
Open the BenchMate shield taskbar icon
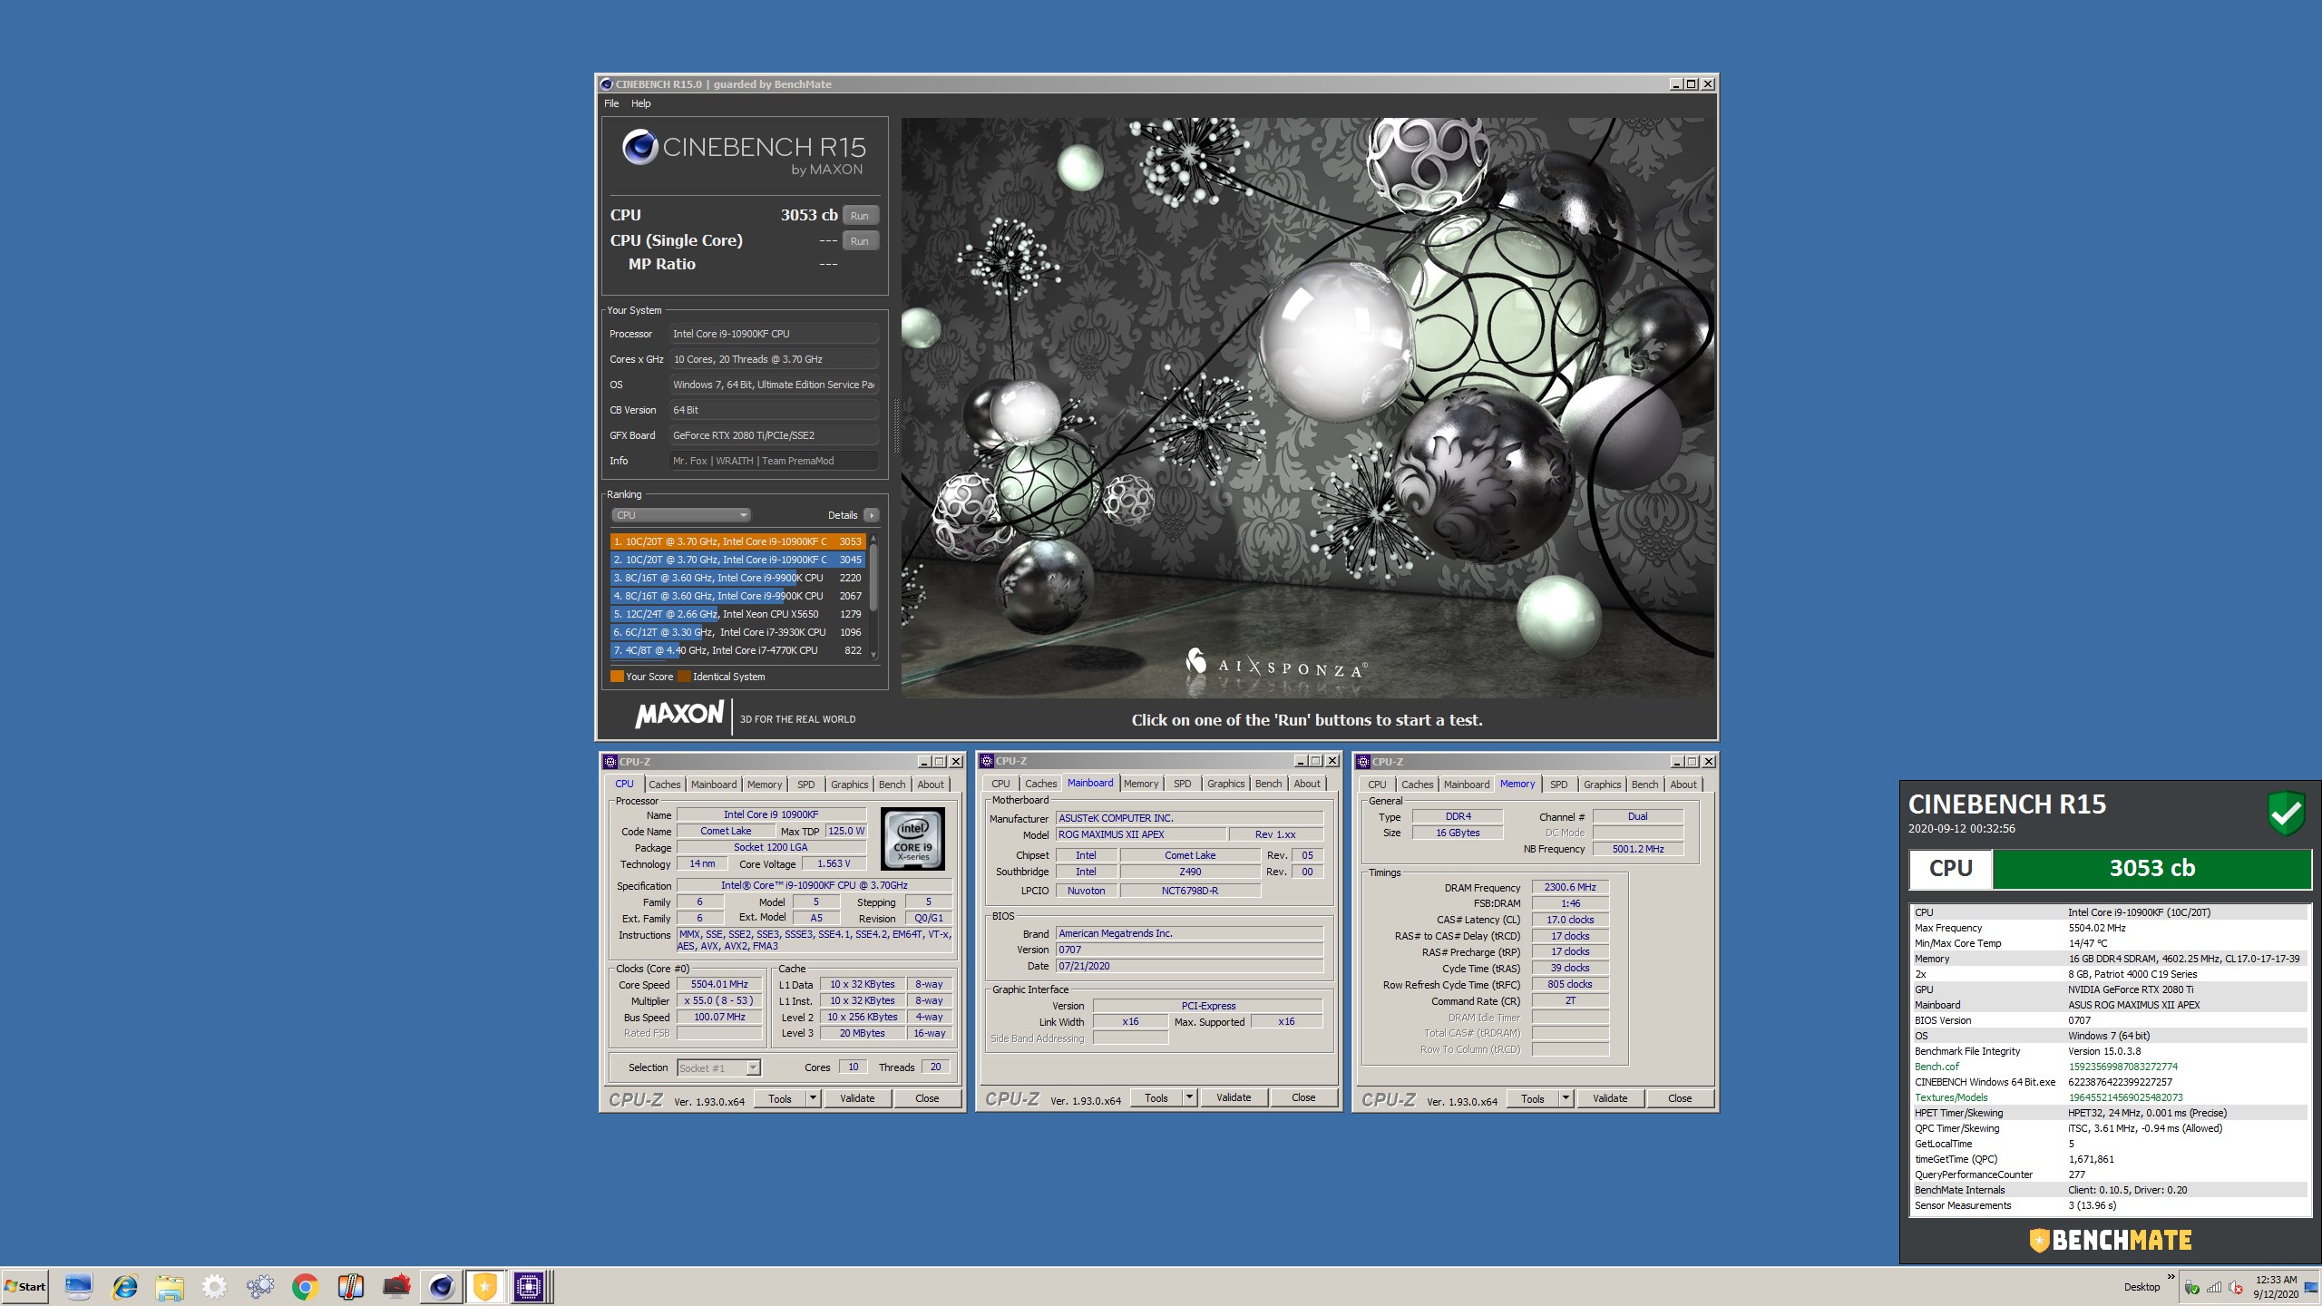[x=485, y=1286]
